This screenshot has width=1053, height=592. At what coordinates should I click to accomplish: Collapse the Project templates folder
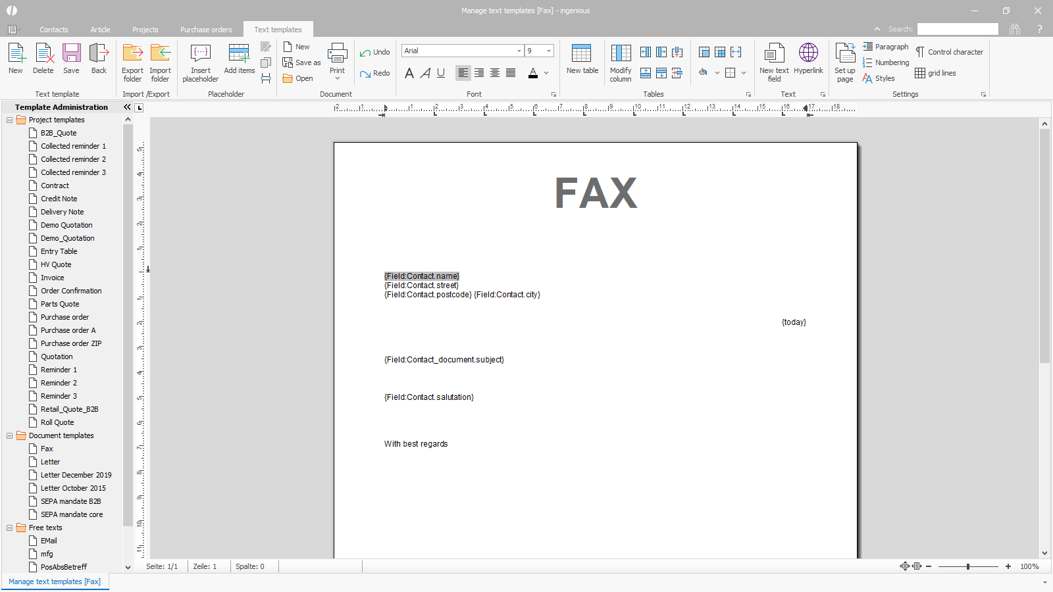(10, 120)
